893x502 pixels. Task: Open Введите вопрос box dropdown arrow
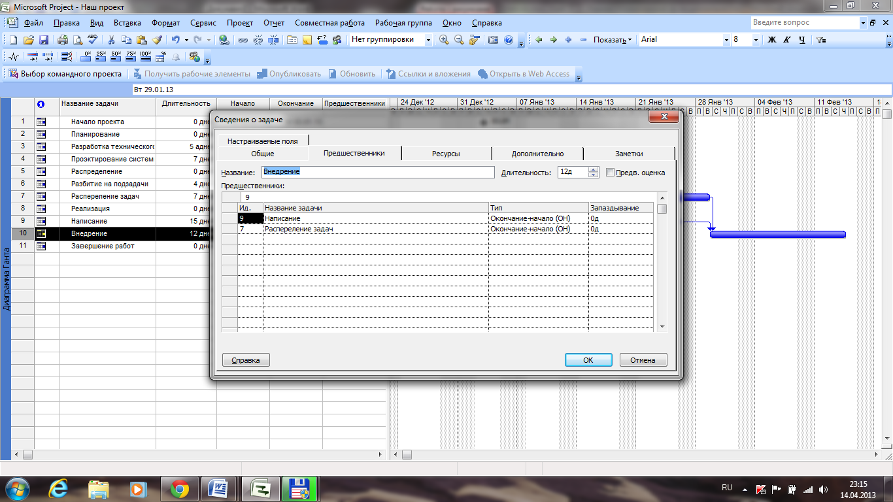point(863,23)
